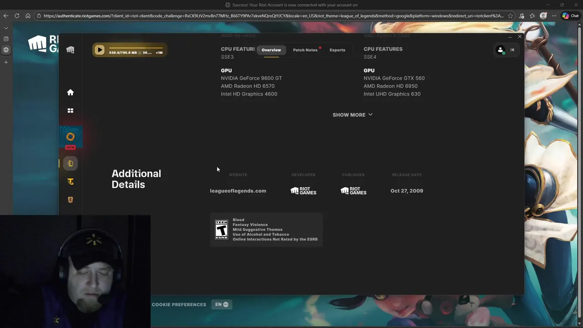
Task: Add a new tab from browser sidebar
Action: coord(6,62)
